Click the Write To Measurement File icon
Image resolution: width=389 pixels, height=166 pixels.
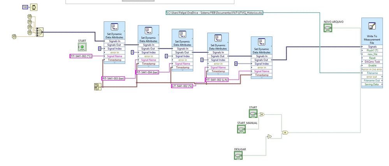tap(372, 26)
